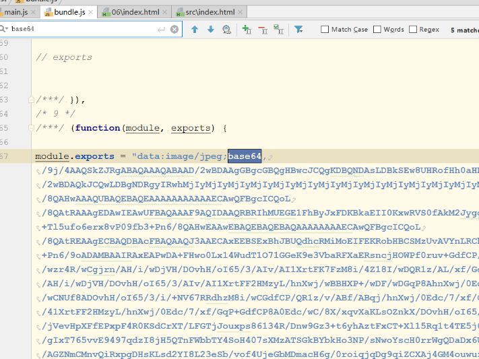The height and width of the screenshot is (359, 479).
Task: Click the line starting /8QAHwAAAQUBAQEB
Action: (166, 199)
